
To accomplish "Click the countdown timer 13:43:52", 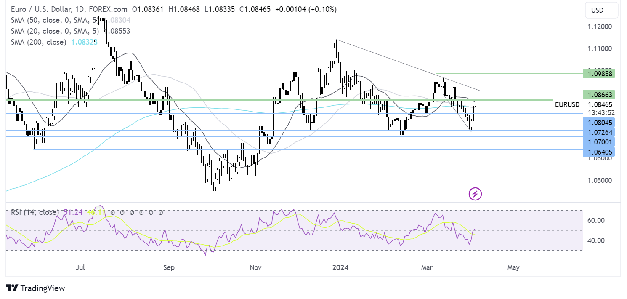I will (600, 112).
